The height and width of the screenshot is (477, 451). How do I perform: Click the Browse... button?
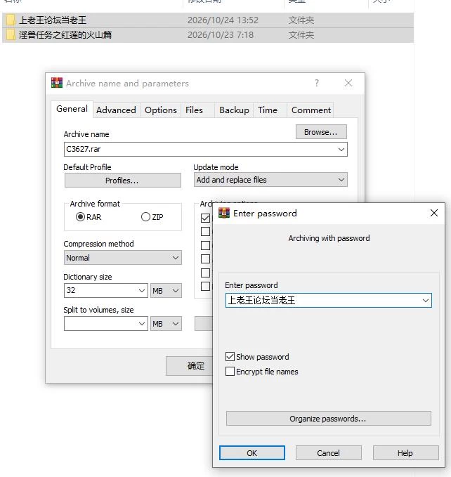pyautogui.click(x=321, y=132)
